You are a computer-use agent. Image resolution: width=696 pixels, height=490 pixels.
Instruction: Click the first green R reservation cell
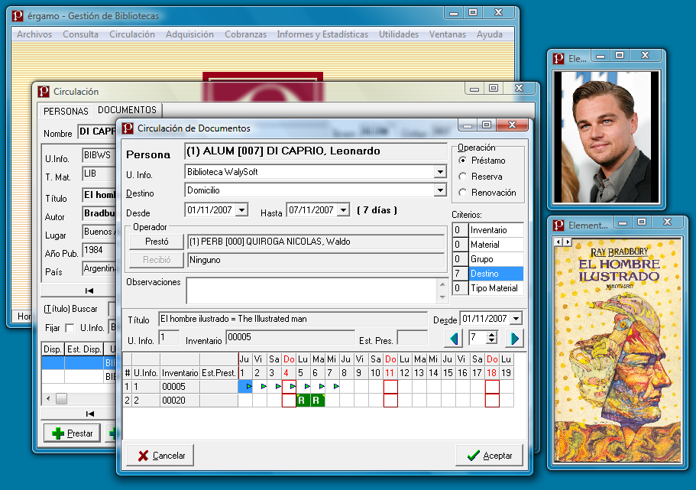[303, 401]
